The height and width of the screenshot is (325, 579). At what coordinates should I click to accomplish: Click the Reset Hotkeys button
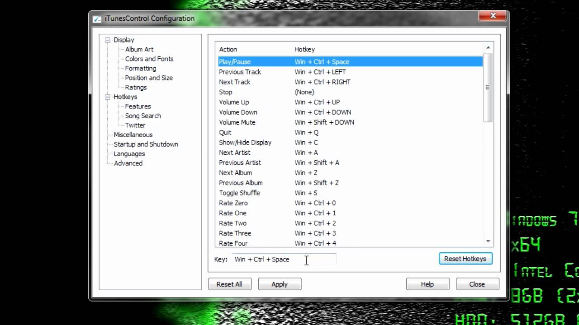point(465,259)
